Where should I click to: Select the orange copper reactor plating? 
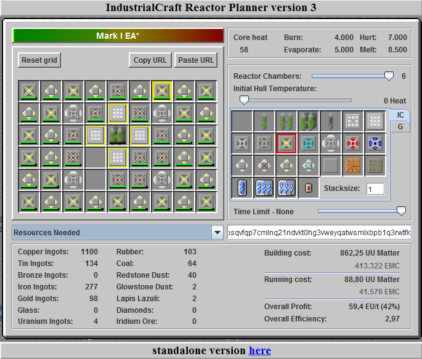click(352, 166)
